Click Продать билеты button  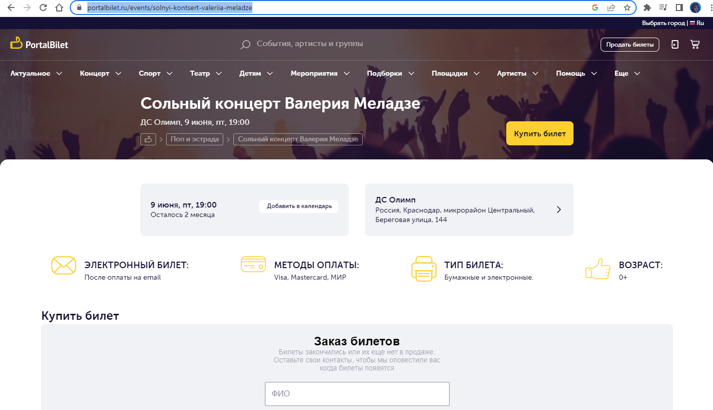coord(629,45)
